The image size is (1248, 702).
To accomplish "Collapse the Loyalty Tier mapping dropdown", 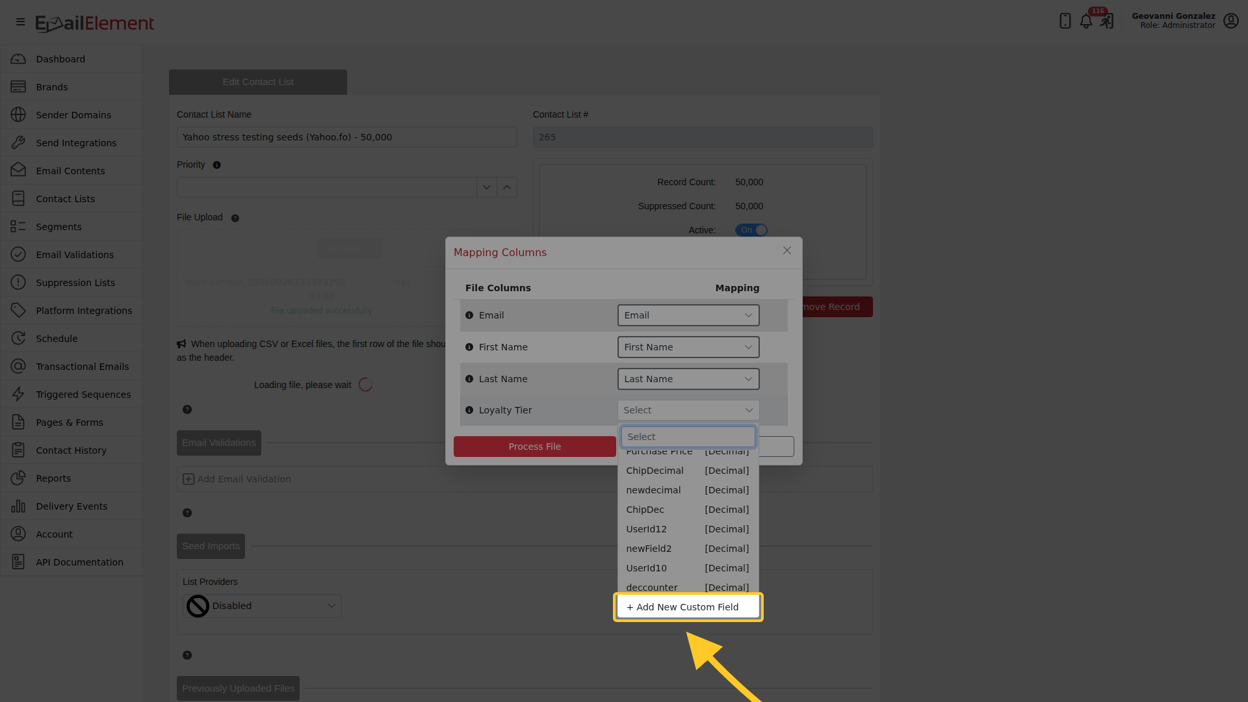I will pyautogui.click(x=688, y=410).
